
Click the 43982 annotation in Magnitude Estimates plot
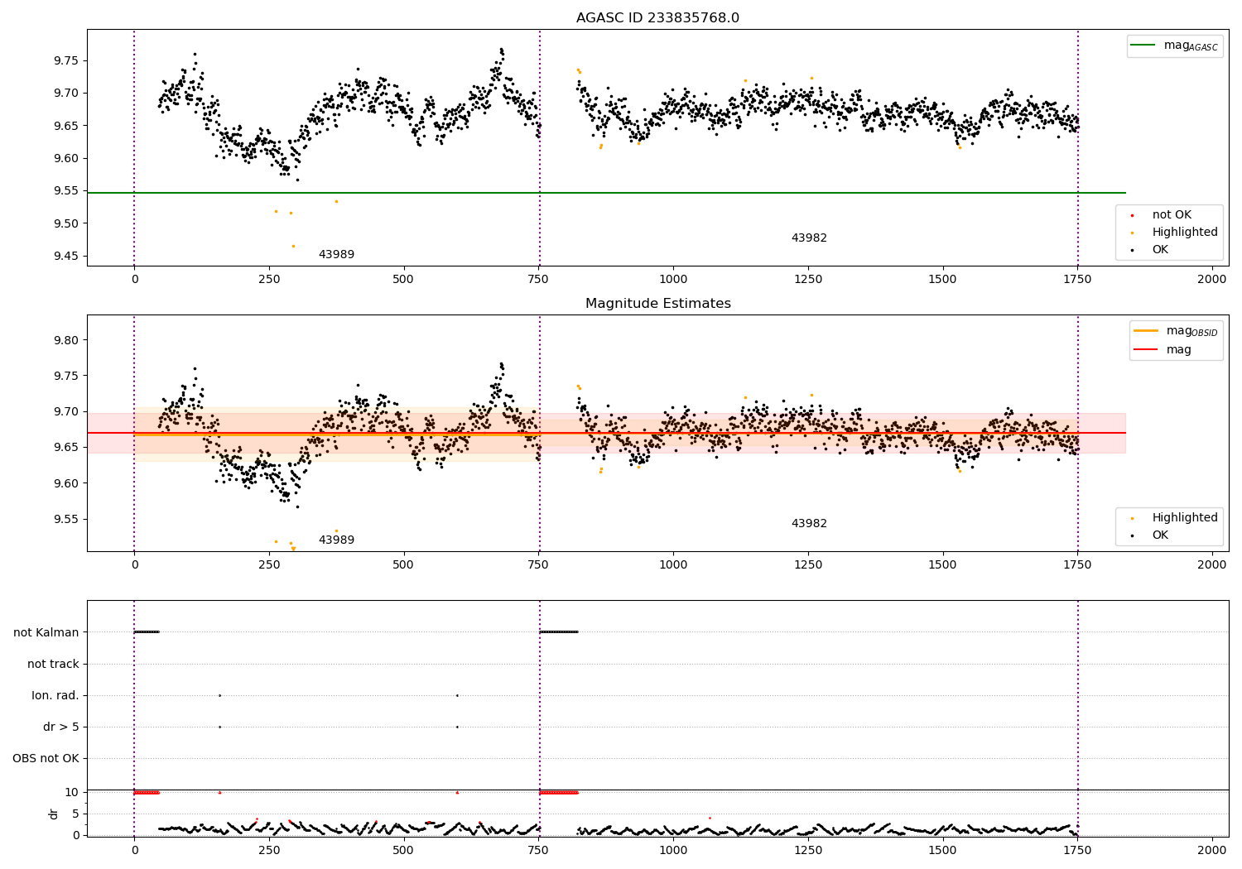(809, 524)
